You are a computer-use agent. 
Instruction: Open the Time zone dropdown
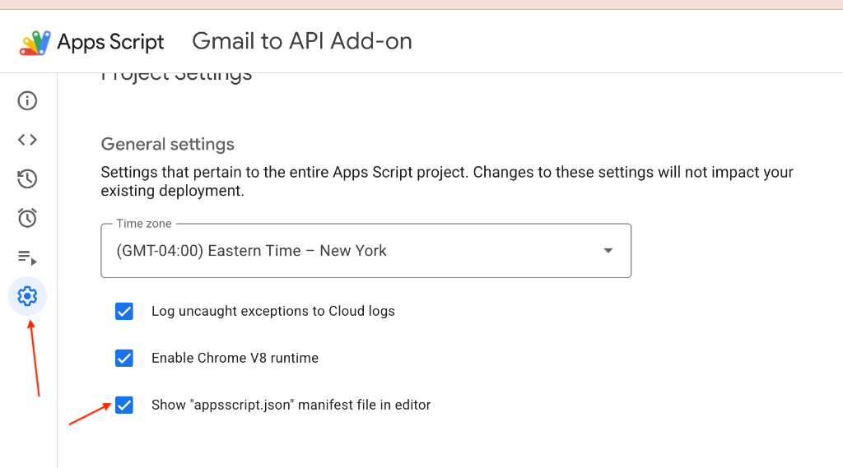pyautogui.click(x=366, y=250)
